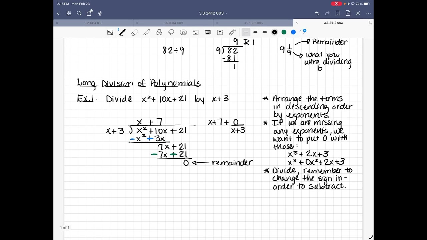
Task: Pick the blue pen color
Action: coord(293,32)
